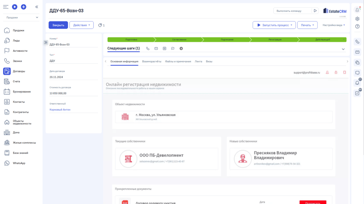The image size is (364, 204).
Task: Expand left panel with double arrow toggle
Action: [x=46, y=43]
